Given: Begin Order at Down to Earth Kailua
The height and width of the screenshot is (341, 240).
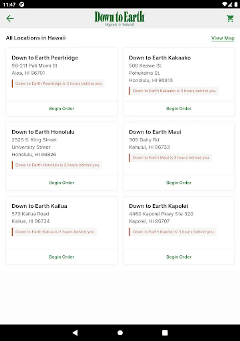Looking at the screenshot, I should coord(61,257).
